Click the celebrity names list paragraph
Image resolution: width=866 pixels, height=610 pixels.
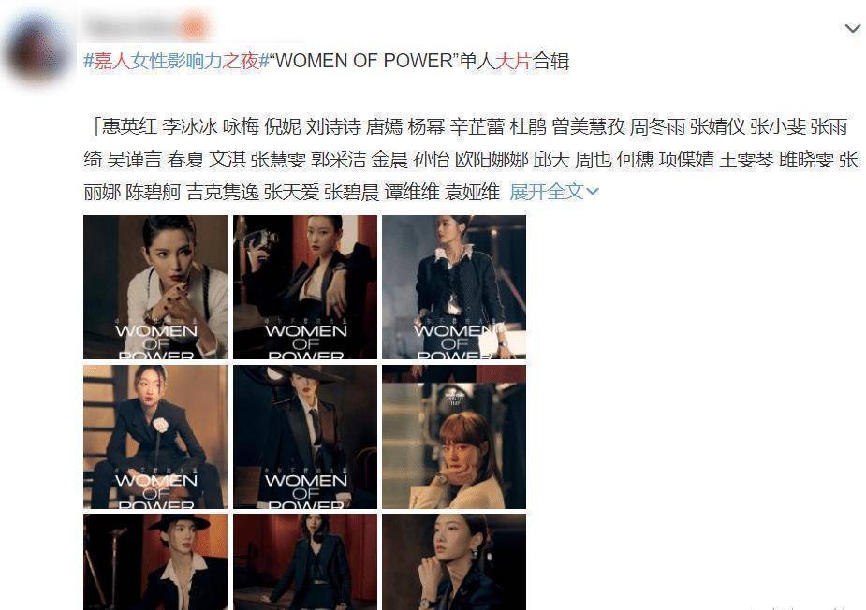click(471, 159)
